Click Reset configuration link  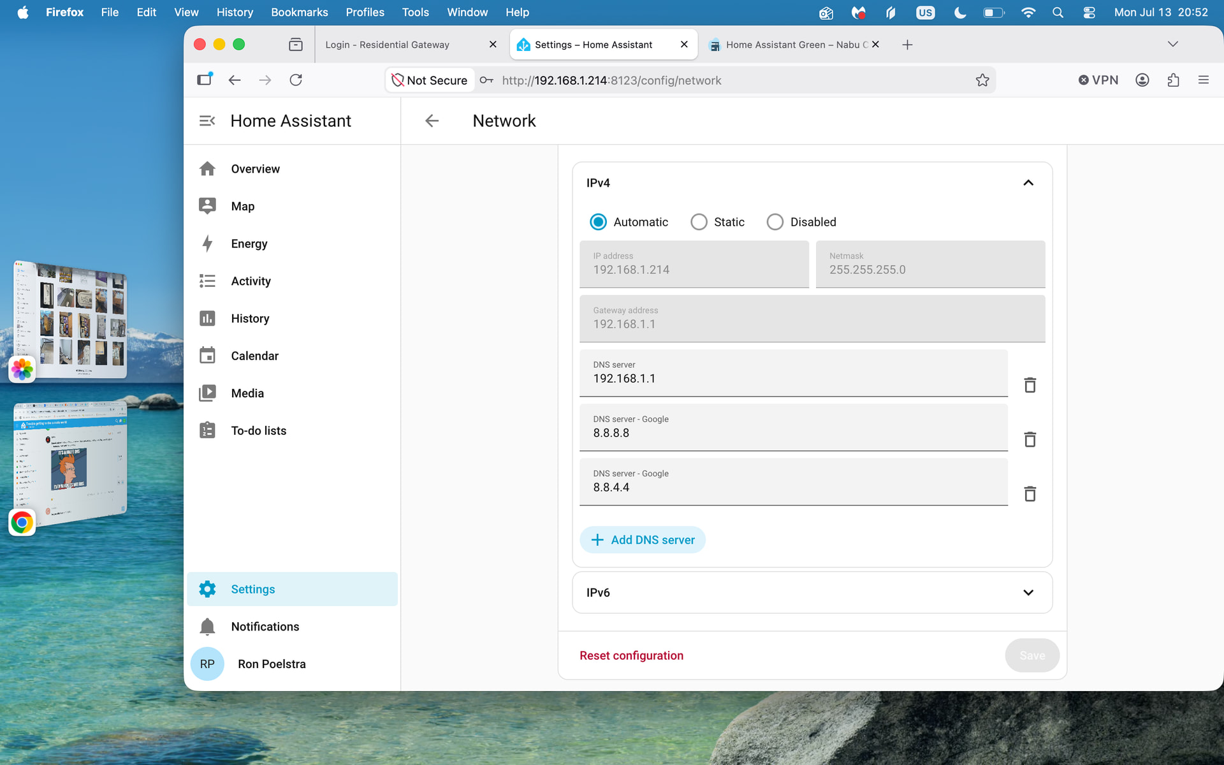point(631,656)
